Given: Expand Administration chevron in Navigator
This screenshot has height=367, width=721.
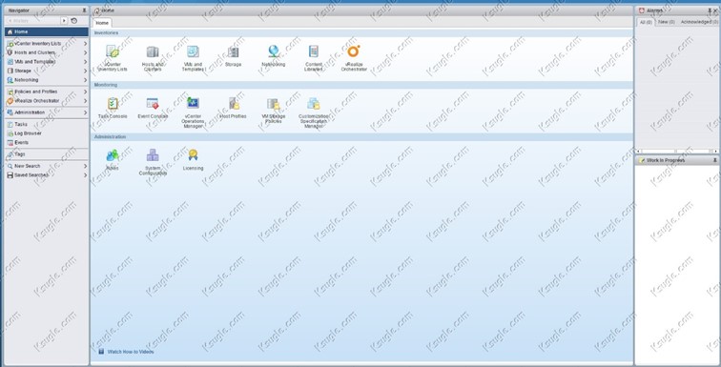Looking at the screenshot, I should click(86, 112).
